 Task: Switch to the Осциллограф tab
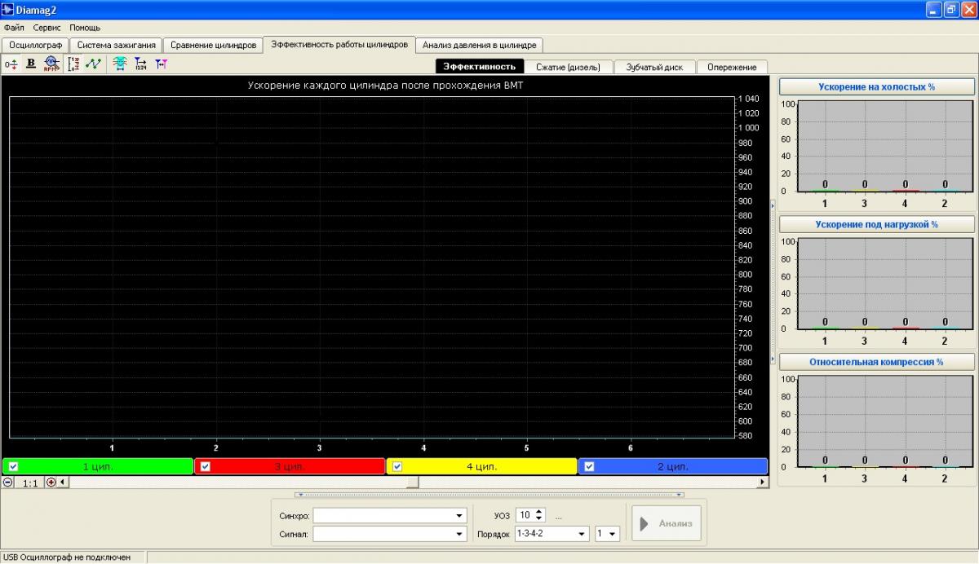pyautogui.click(x=35, y=45)
